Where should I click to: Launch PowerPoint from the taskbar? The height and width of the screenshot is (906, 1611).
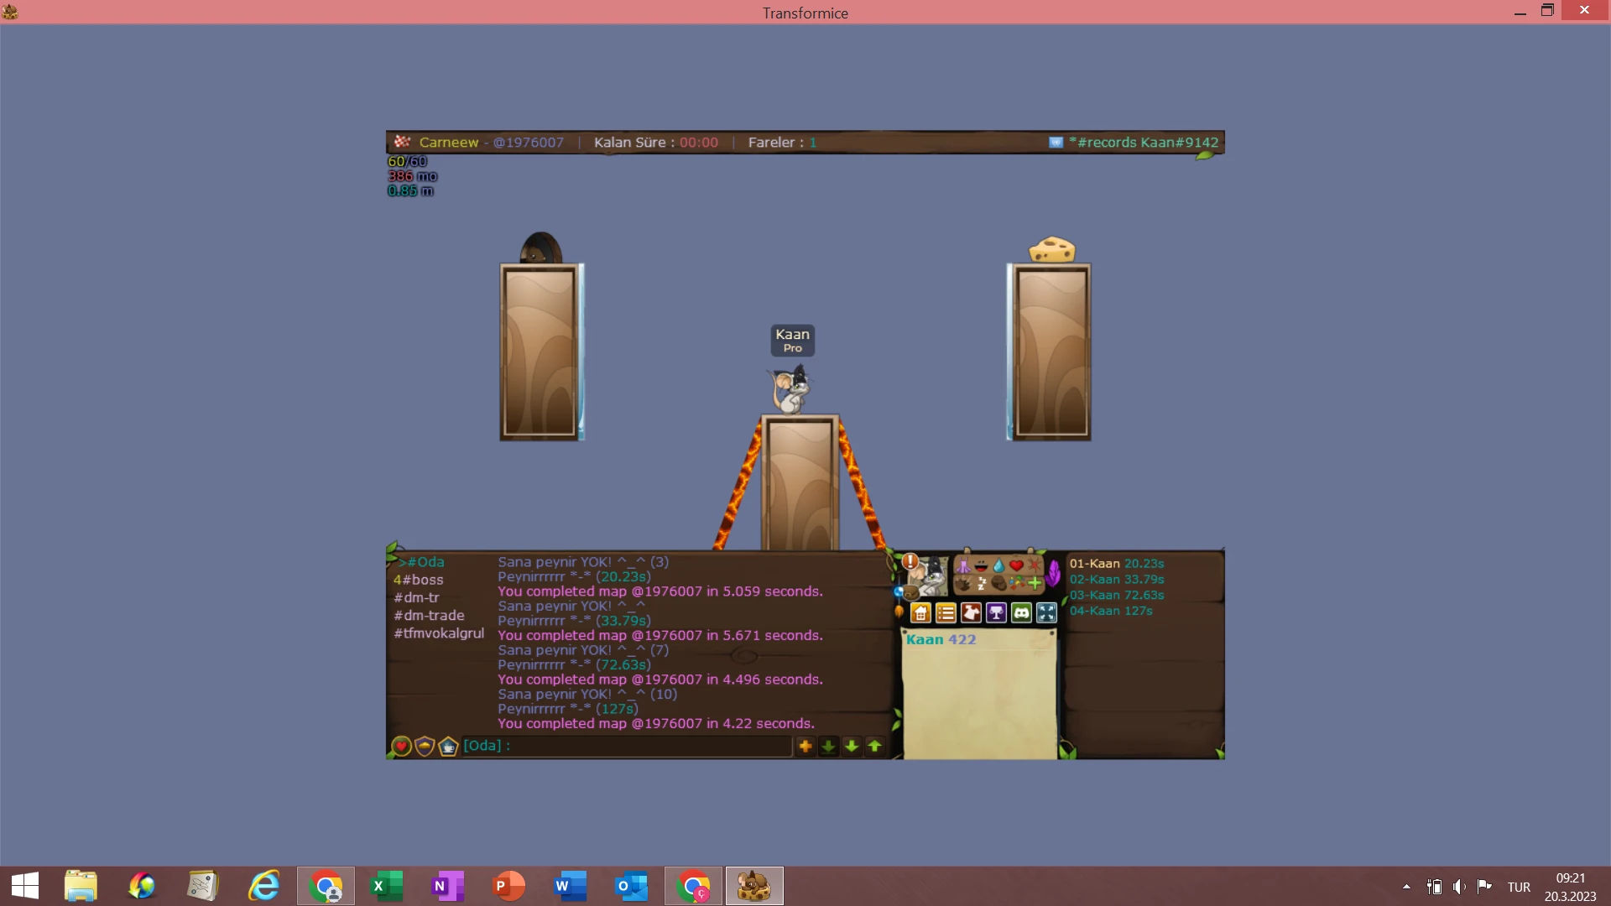(x=508, y=886)
